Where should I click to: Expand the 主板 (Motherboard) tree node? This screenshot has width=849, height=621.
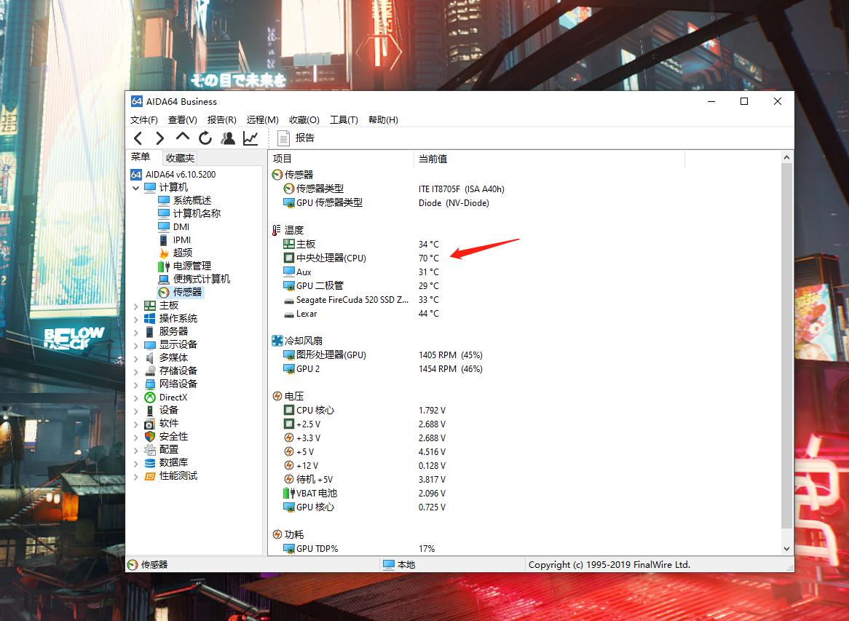pyautogui.click(x=137, y=305)
